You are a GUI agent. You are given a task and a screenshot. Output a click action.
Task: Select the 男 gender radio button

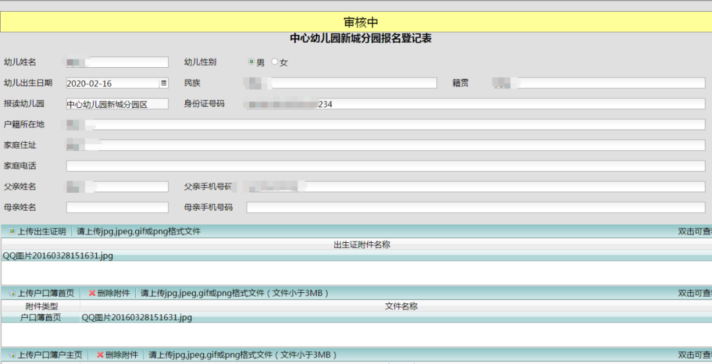point(251,63)
